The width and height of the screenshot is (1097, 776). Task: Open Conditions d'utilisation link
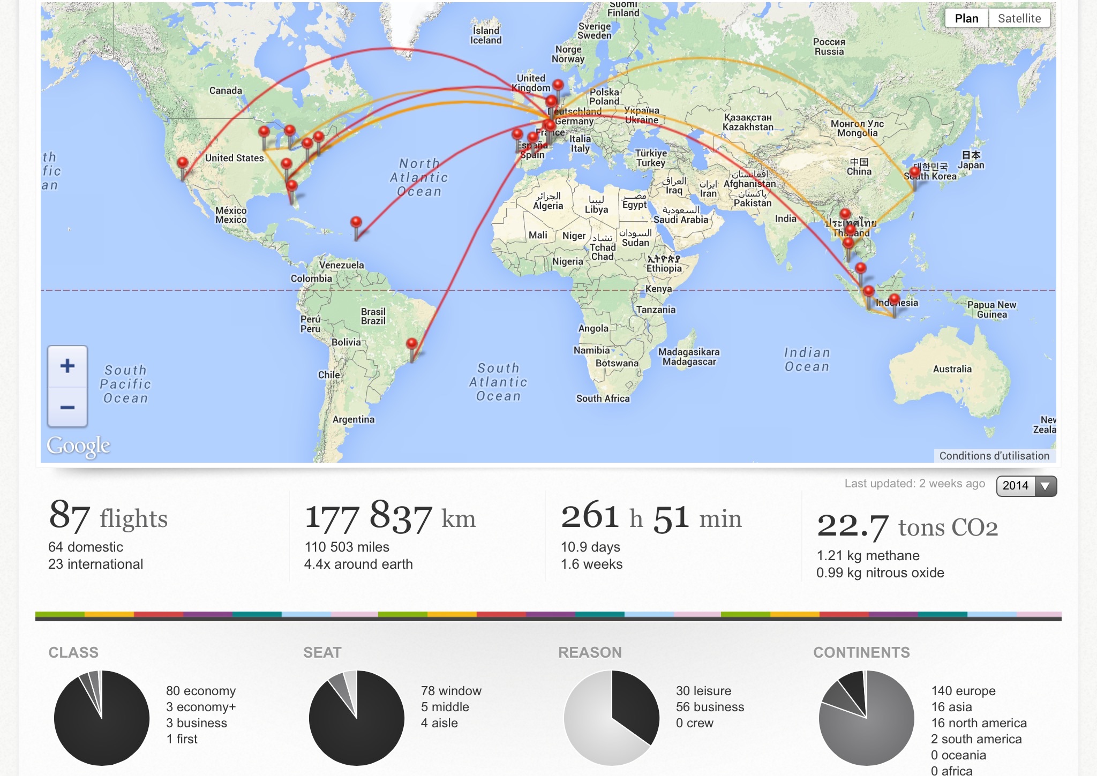[x=994, y=456]
